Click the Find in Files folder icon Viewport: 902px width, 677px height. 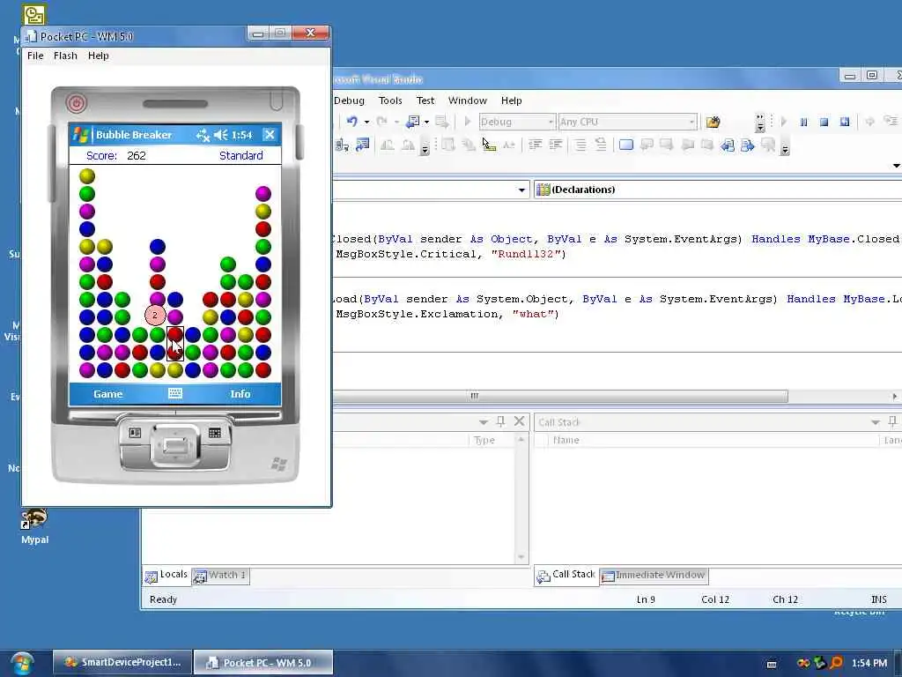point(713,122)
